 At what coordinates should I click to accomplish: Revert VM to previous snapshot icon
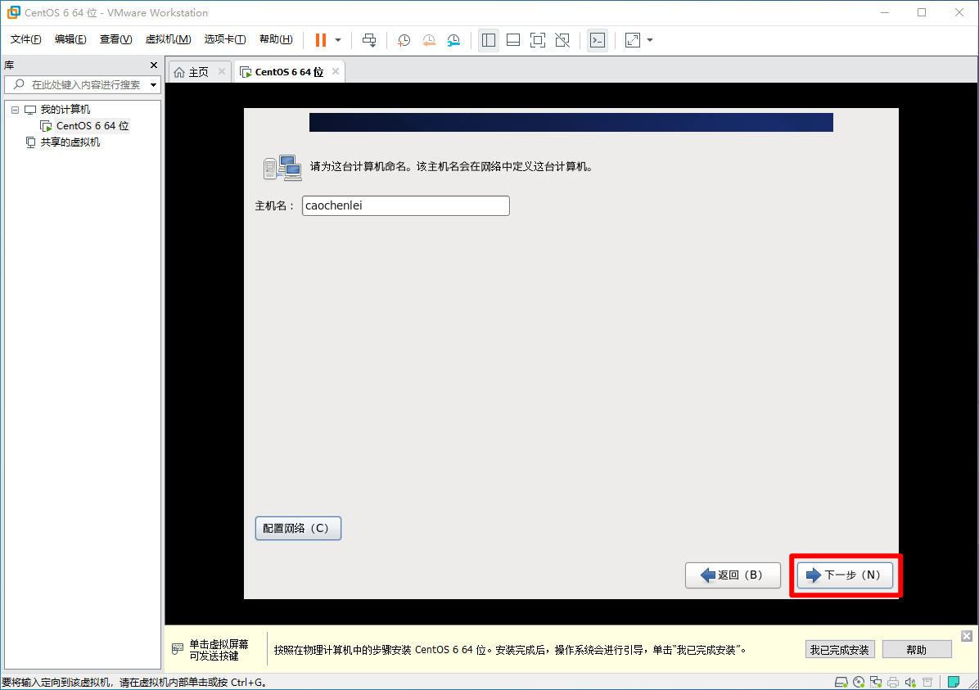coord(429,40)
